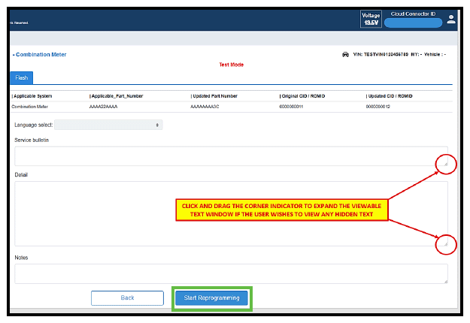Switch to the Flash tab
The width and height of the screenshot is (470, 323).
21,77
